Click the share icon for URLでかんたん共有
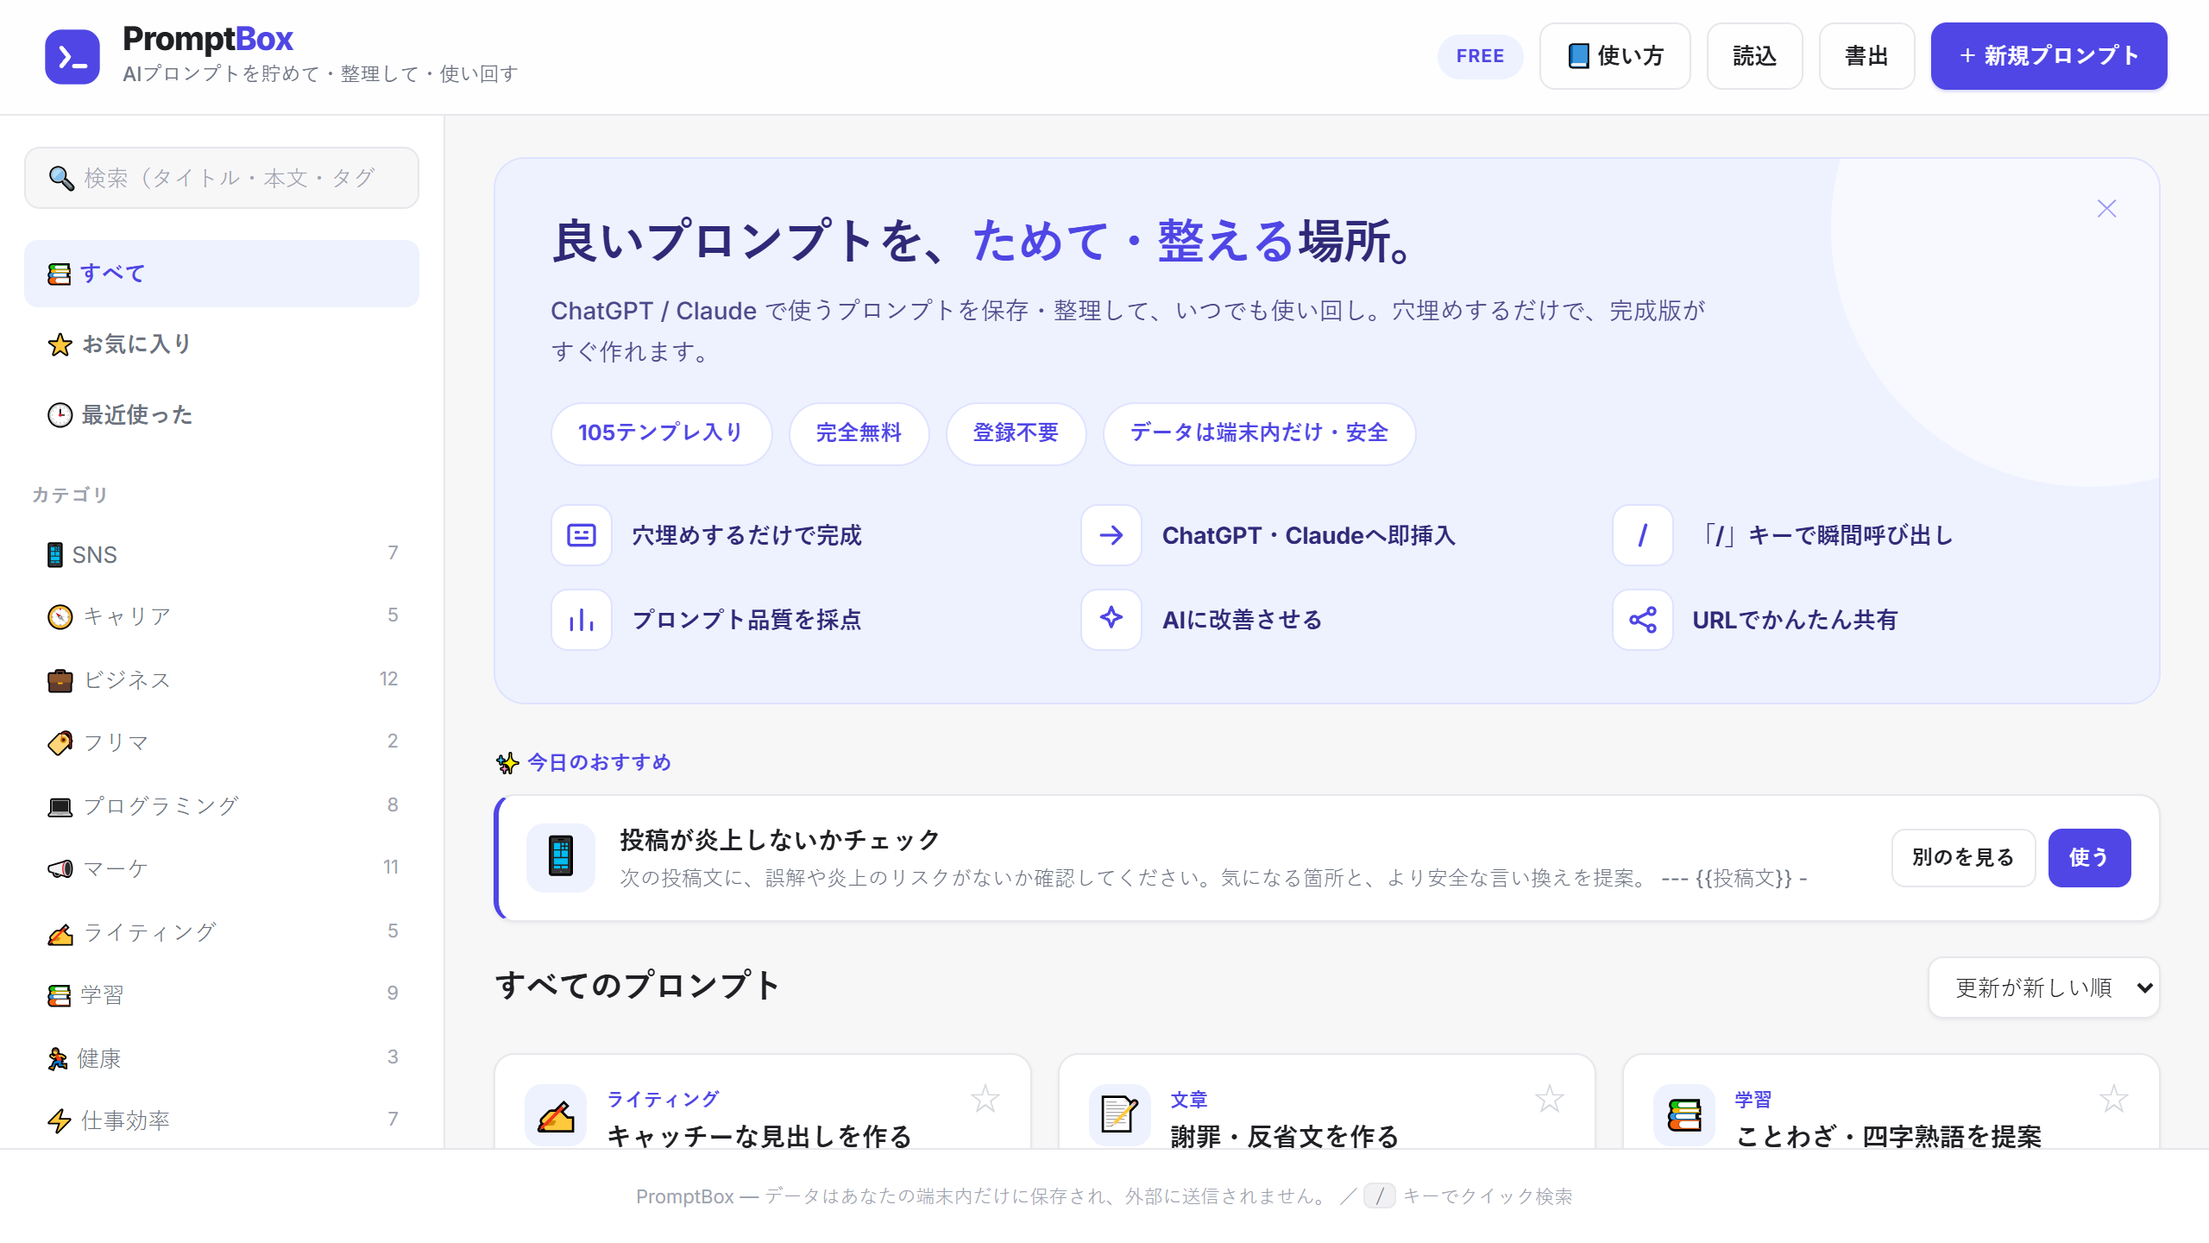This screenshot has height=1243, width=2209. [x=1643, y=620]
